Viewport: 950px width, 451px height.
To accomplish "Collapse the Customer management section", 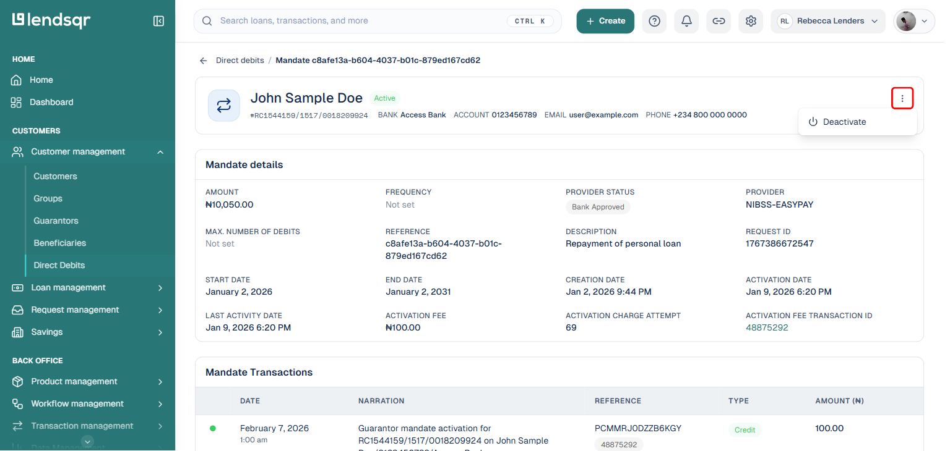I will click(160, 152).
